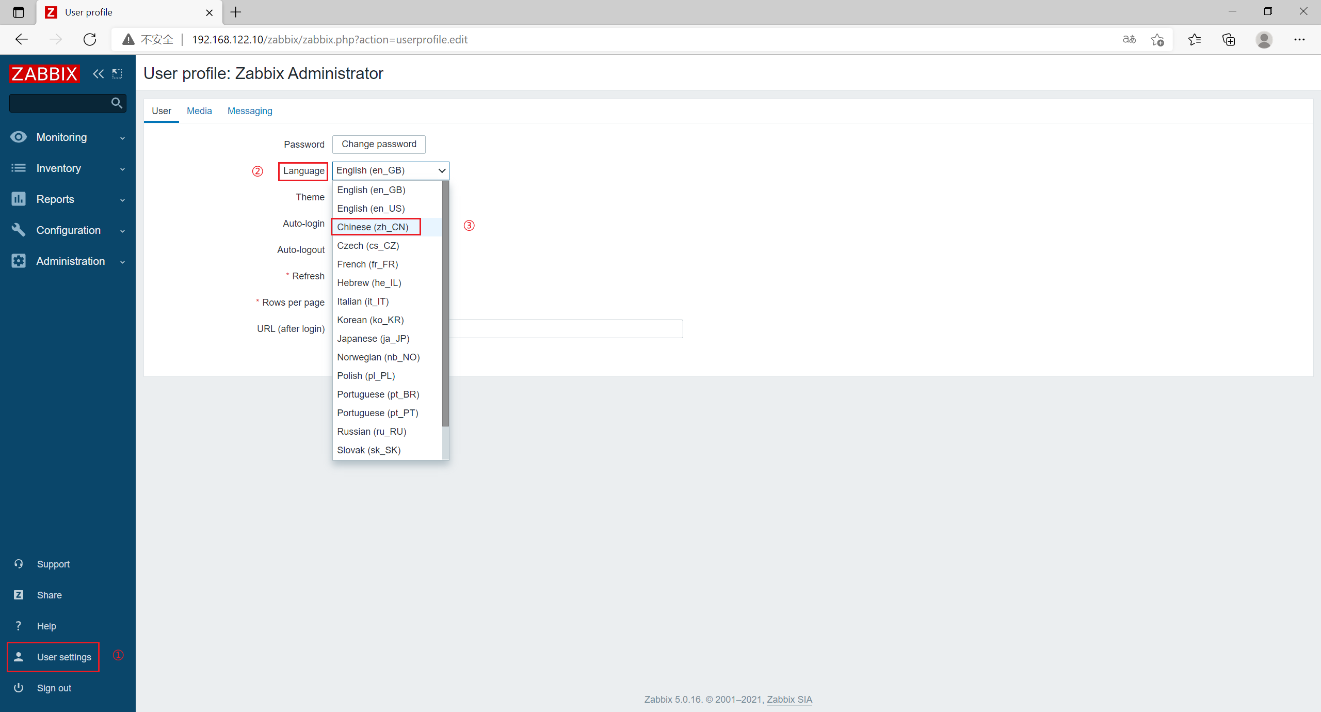Click the User settings person icon
Screen dimensions: 1321x712
19,657
